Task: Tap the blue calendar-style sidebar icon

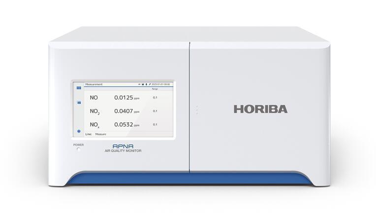Action: click(x=79, y=103)
